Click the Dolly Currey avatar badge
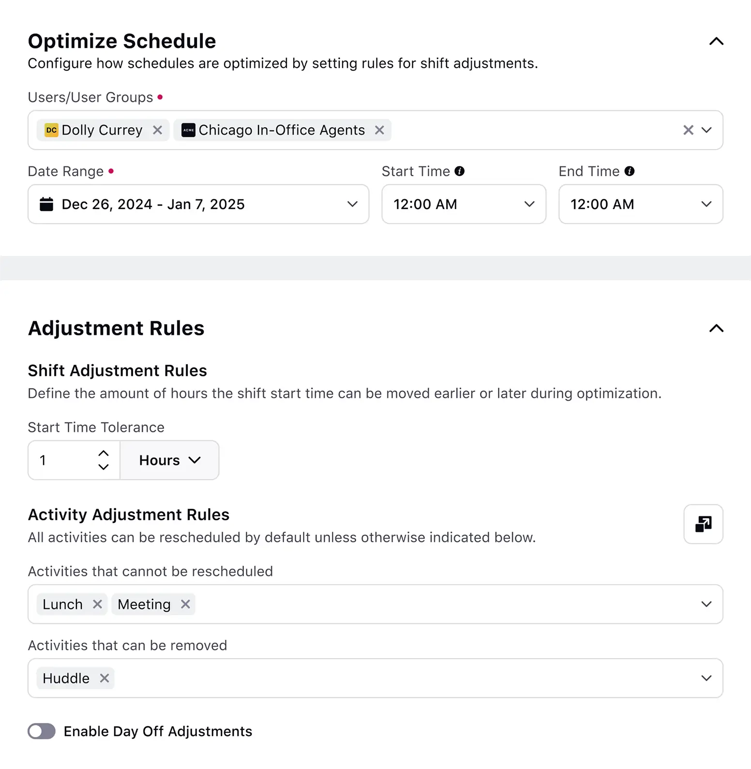 (51, 130)
